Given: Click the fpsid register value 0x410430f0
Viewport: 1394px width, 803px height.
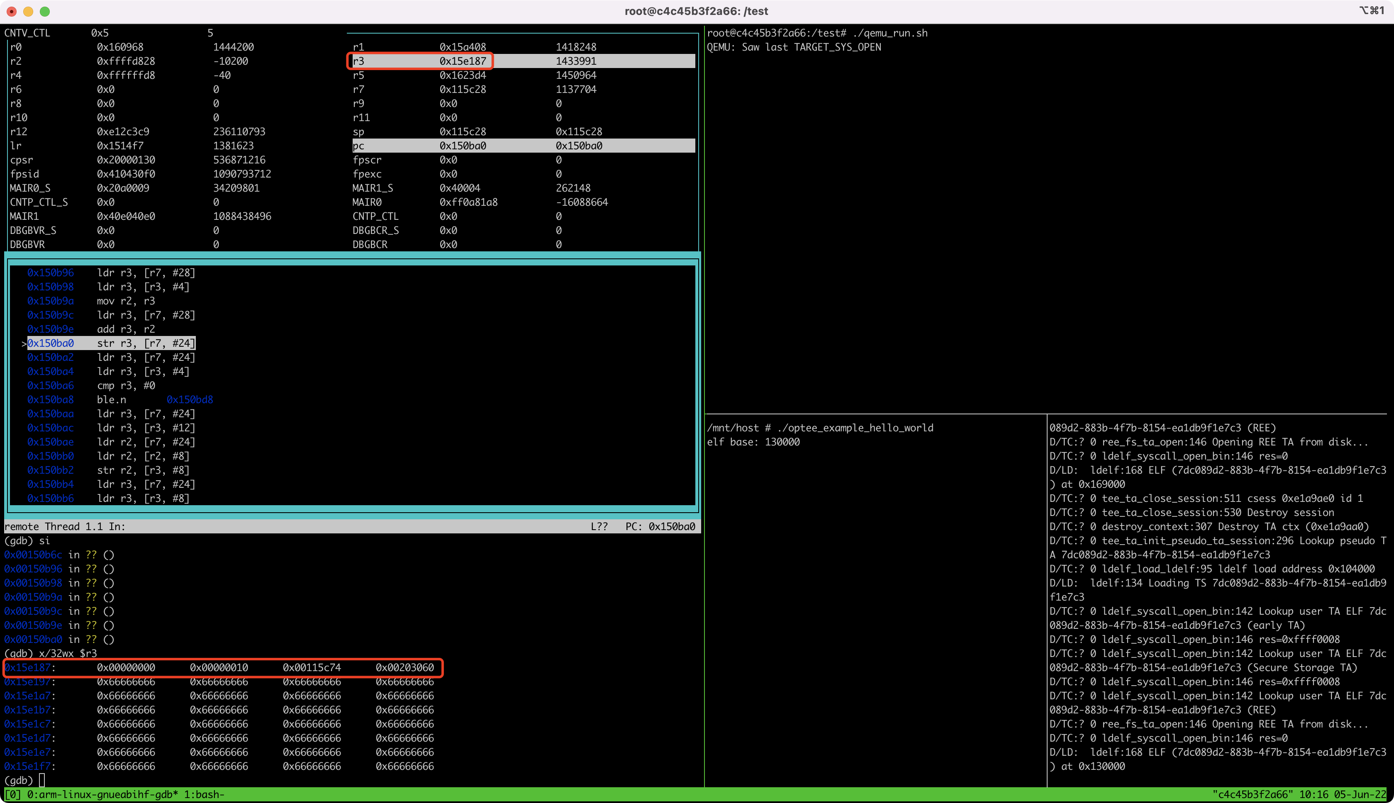Looking at the screenshot, I should [126, 174].
